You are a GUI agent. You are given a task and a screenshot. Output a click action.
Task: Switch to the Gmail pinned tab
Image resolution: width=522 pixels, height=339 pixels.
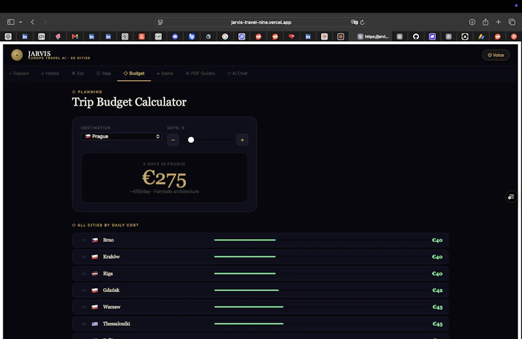75,37
